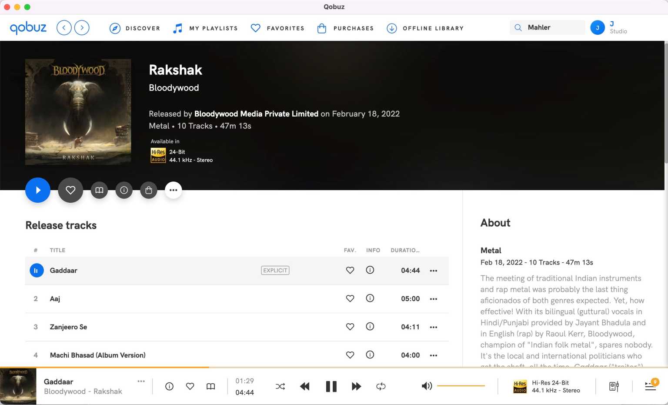The image size is (668, 405).
Task: Favorite the track Aaj
Action: tap(350, 298)
